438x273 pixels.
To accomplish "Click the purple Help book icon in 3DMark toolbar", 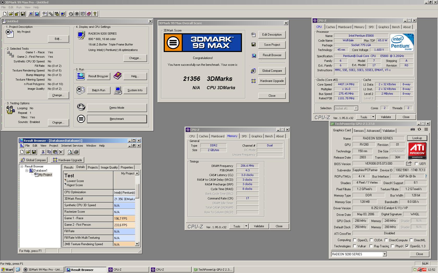I will (89, 14).
